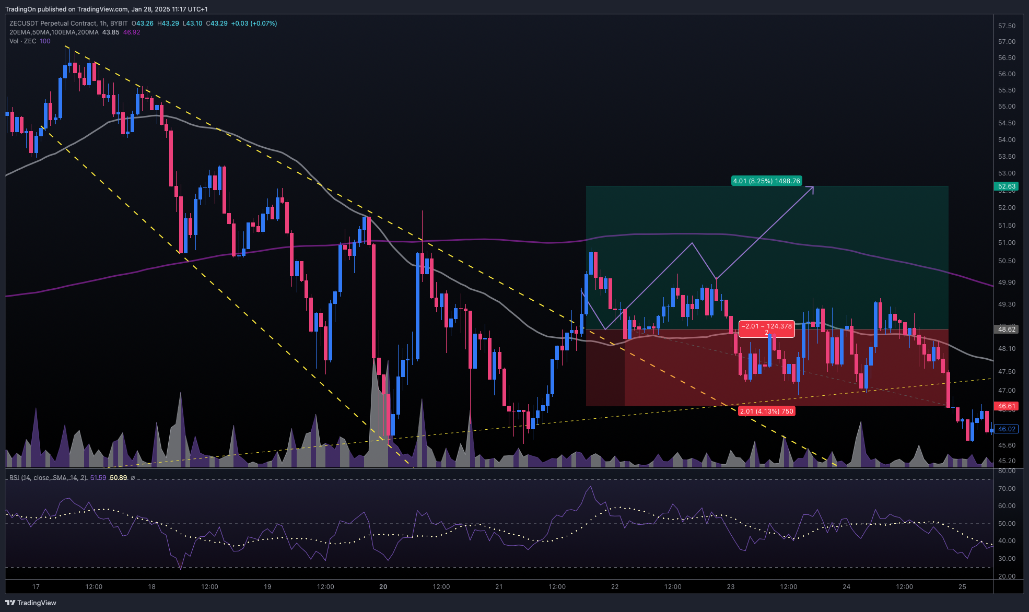
Task: Click the 50.50 price axis label
Action: 1007,261
